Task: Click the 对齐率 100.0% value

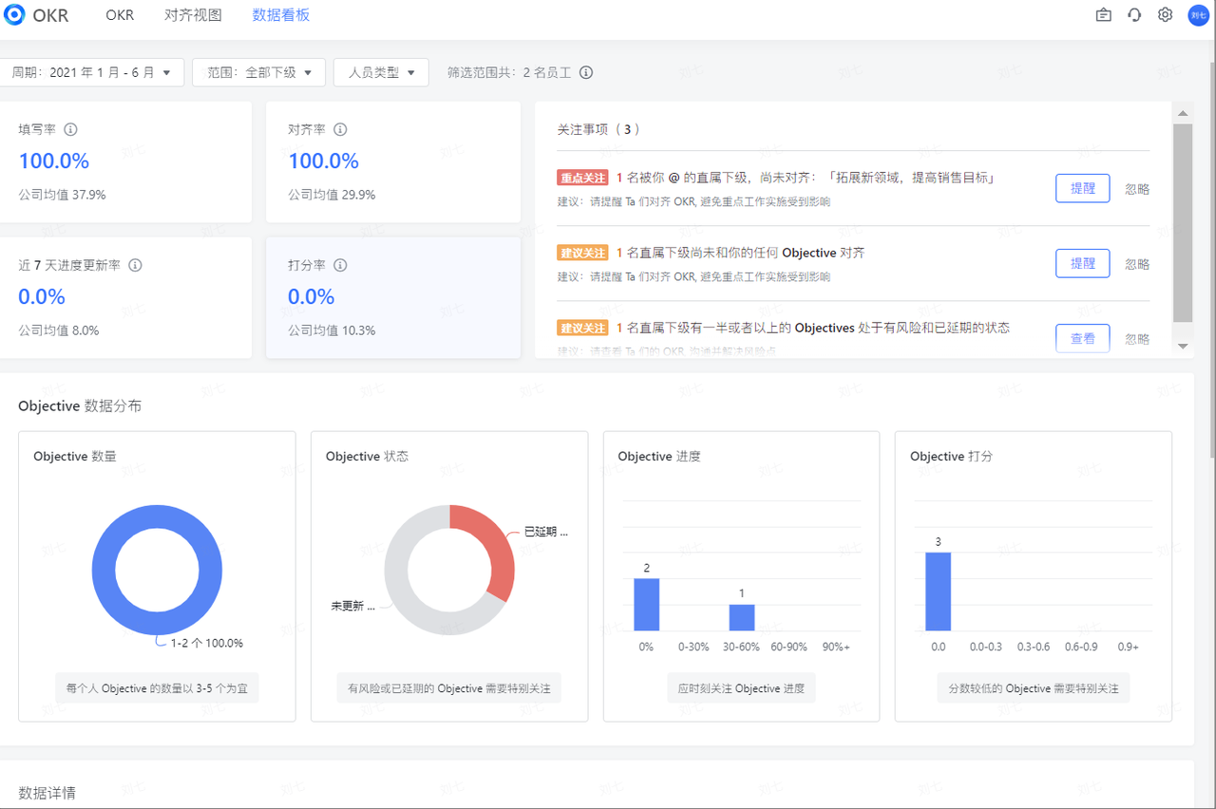Action: [x=324, y=160]
